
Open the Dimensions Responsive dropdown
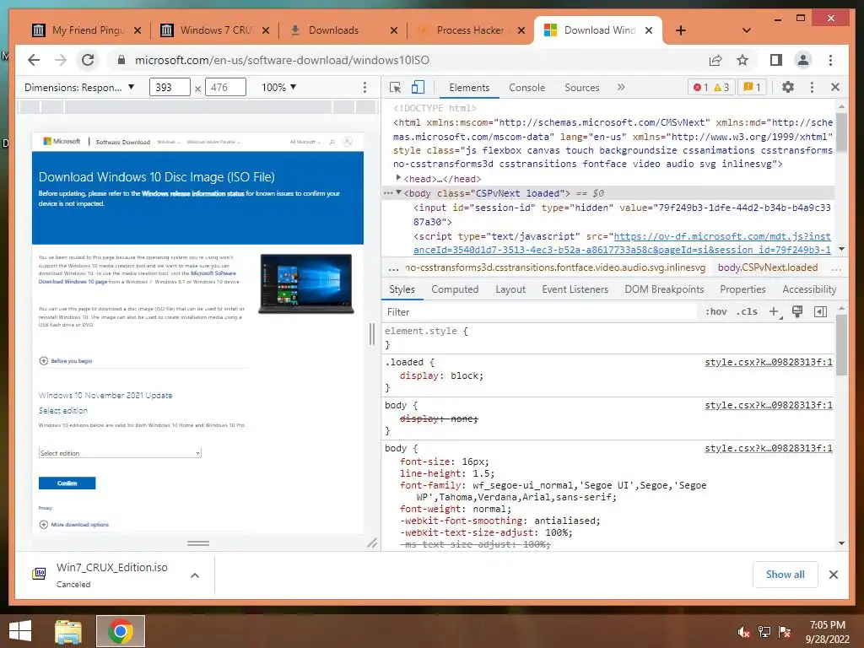79,87
